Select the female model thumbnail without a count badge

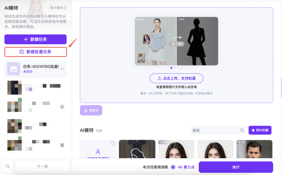[x=215, y=149]
